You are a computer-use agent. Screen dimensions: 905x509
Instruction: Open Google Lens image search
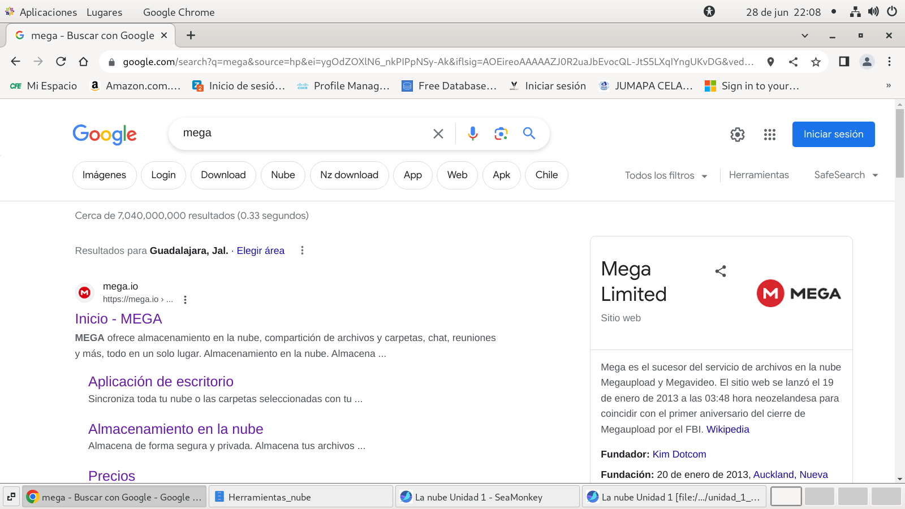(501, 133)
